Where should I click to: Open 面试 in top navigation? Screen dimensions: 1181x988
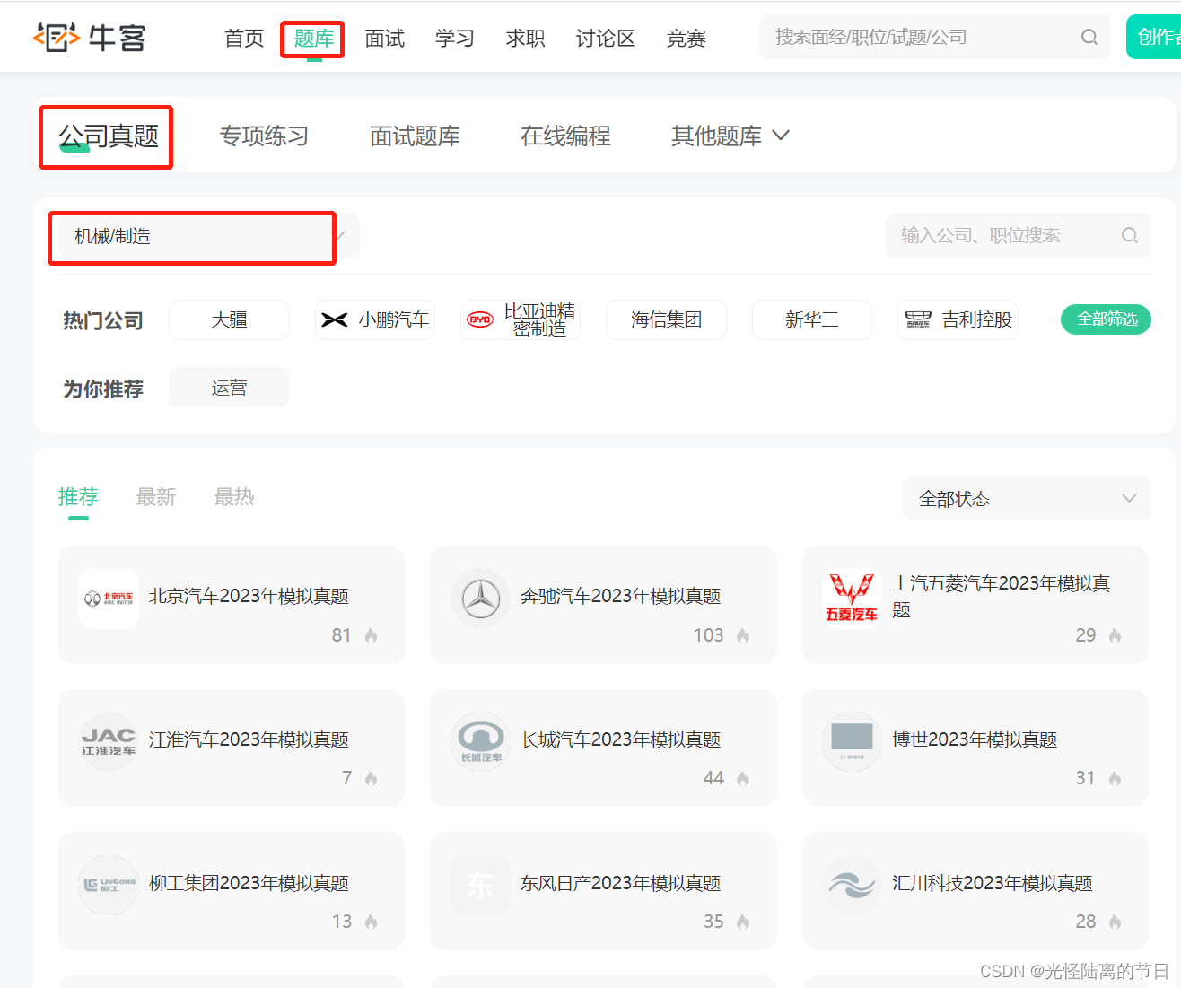point(385,39)
